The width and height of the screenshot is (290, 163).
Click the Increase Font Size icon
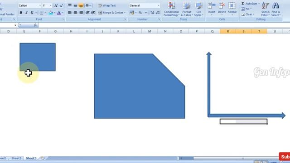coord(56,6)
